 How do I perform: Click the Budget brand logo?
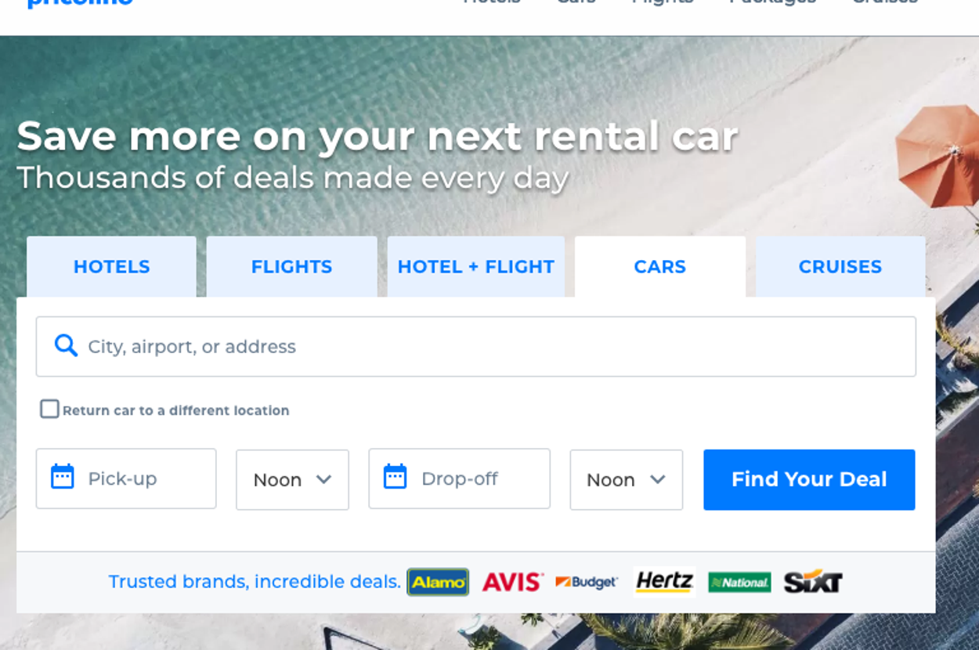point(587,582)
